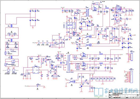
Task: Click the warning triangle above CY capacitors
Action: [x=11, y=32]
